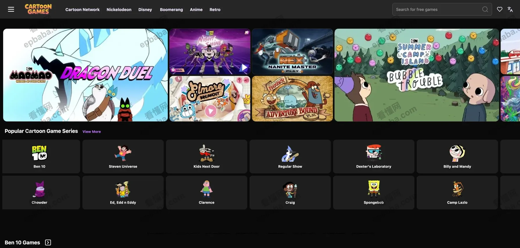The width and height of the screenshot is (520, 248).
Task: Open the hamburger menu
Action: click(11, 9)
